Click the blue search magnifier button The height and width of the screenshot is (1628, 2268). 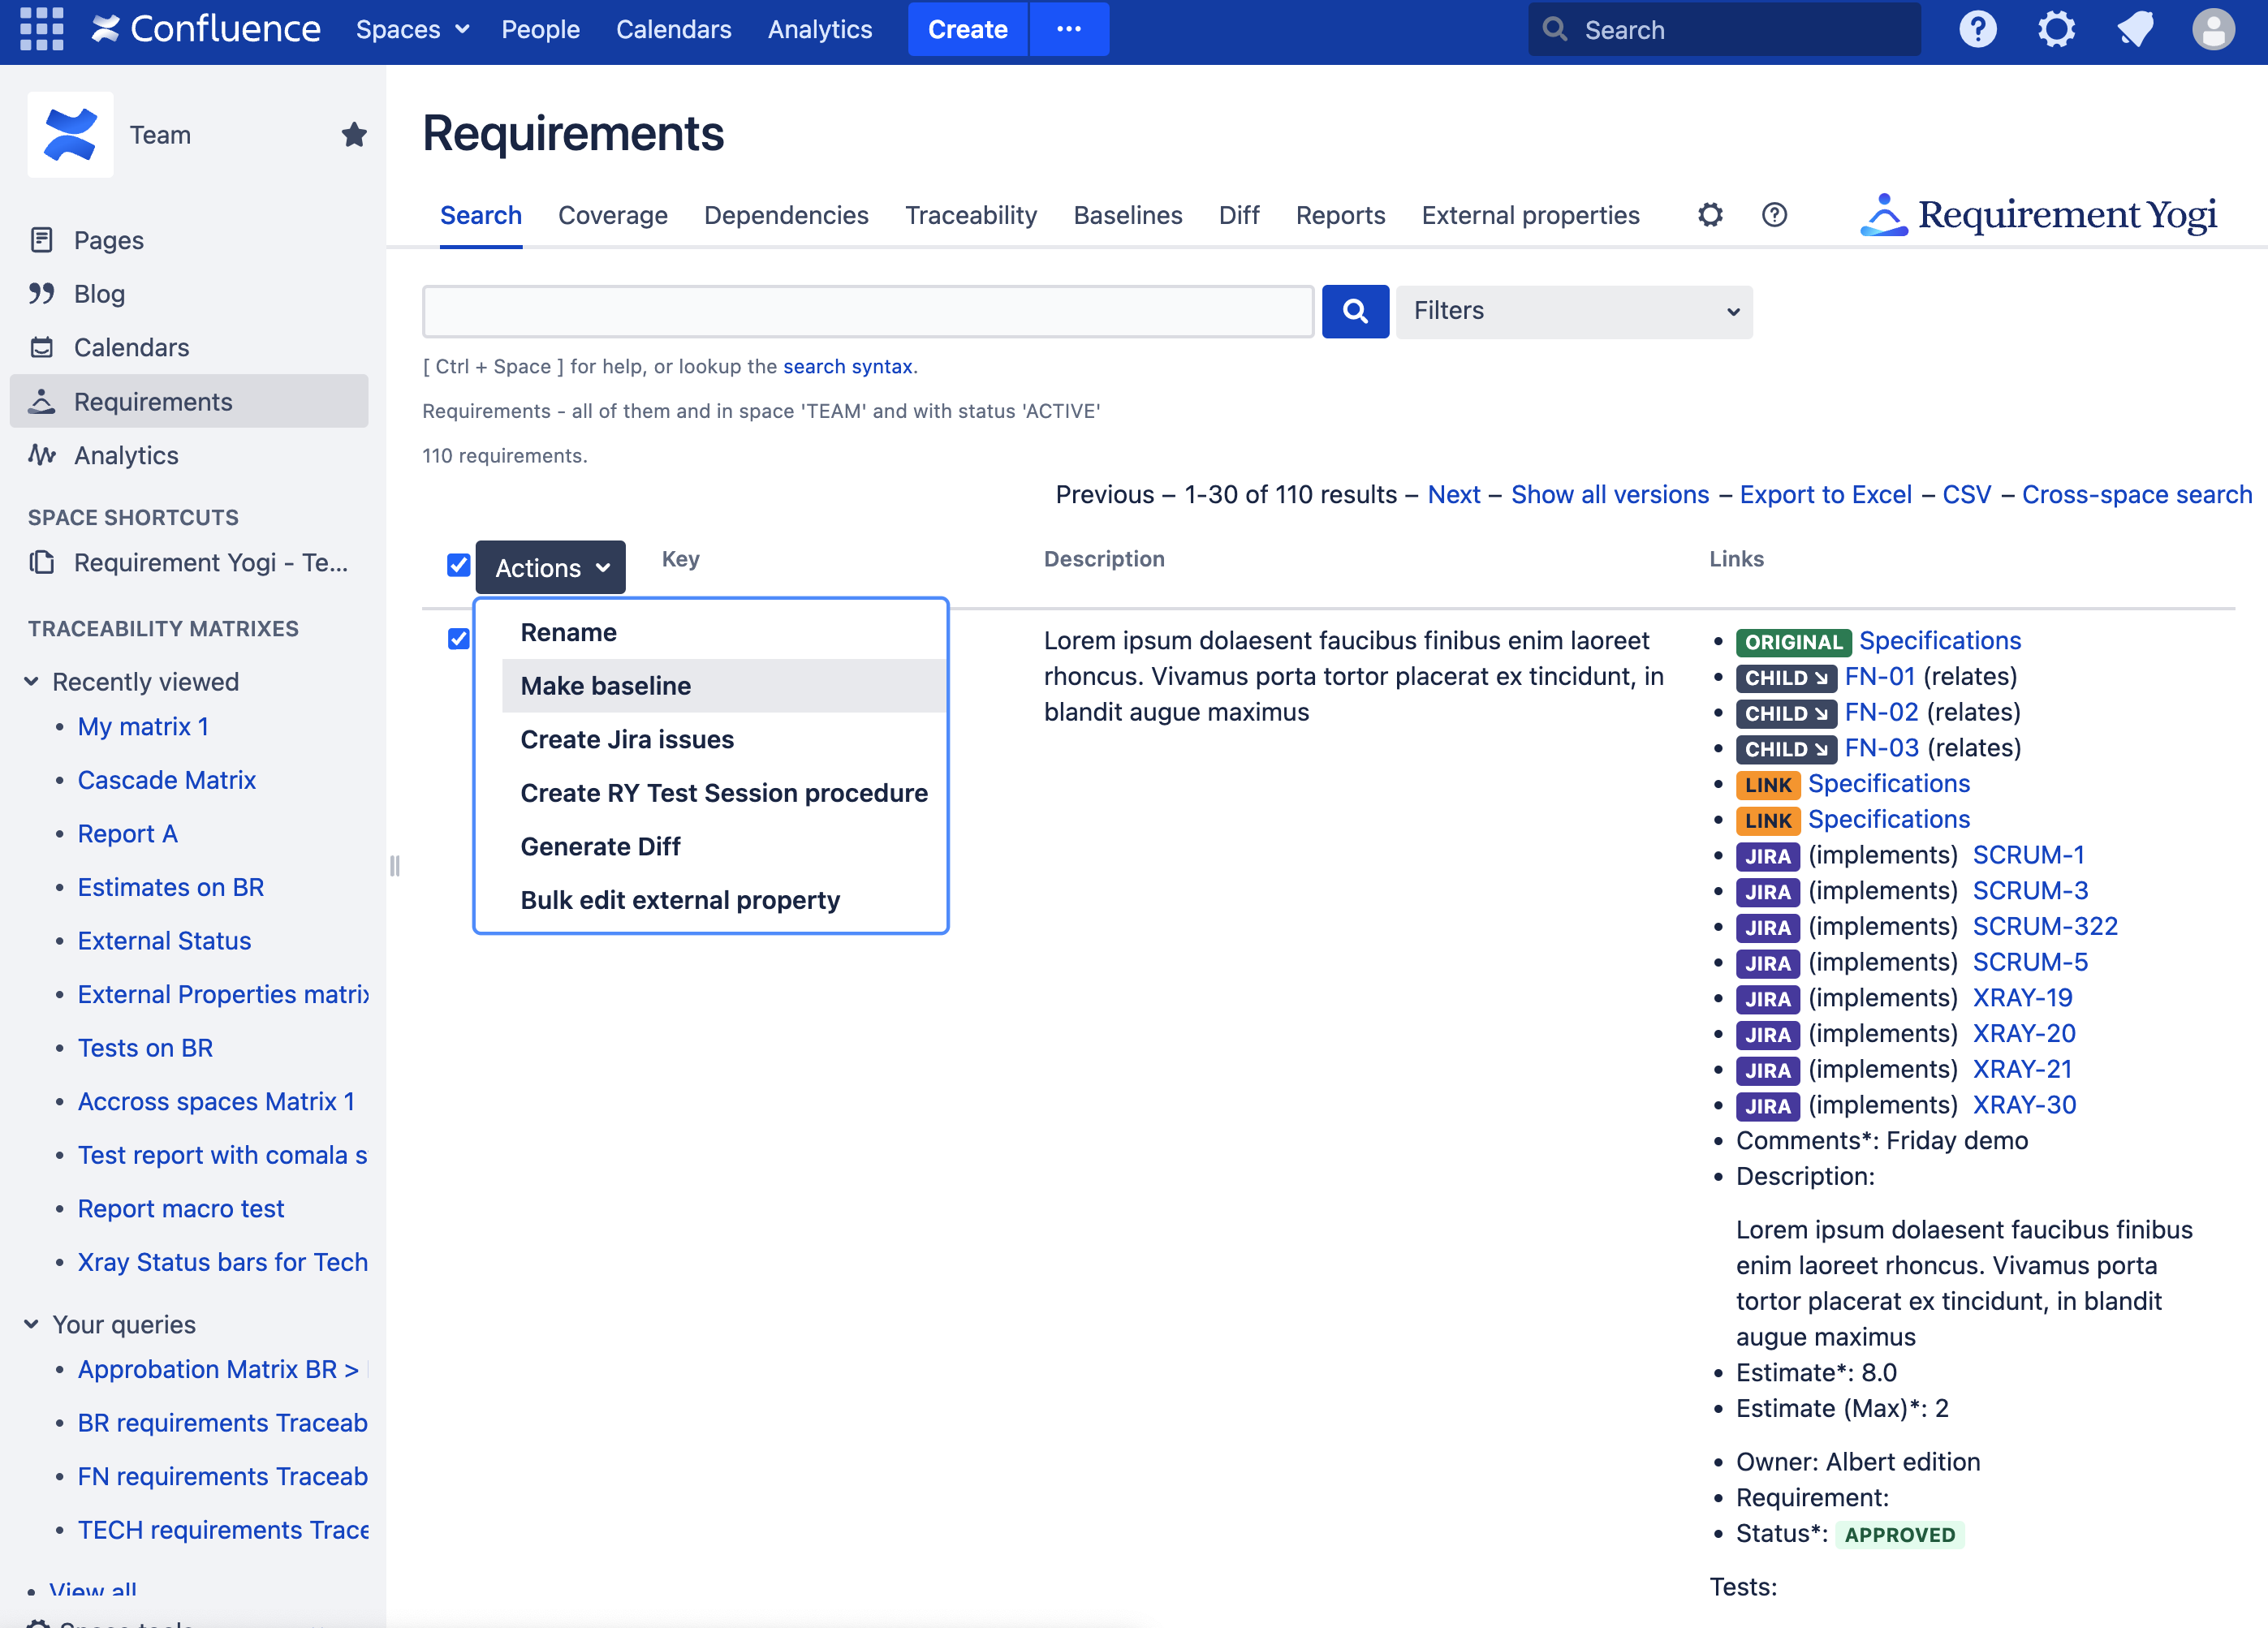click(x=1355, y=311)
